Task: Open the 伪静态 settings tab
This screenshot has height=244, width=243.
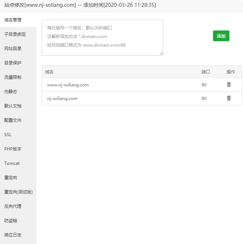Action: (18, 91)
